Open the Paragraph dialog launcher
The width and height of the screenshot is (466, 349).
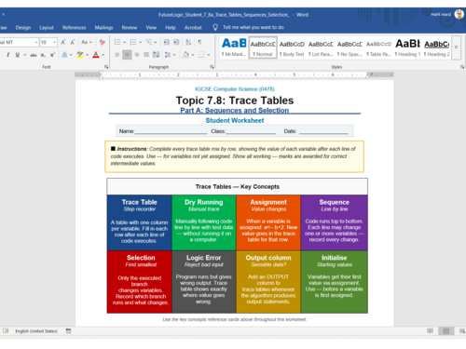tap(212, 67)
